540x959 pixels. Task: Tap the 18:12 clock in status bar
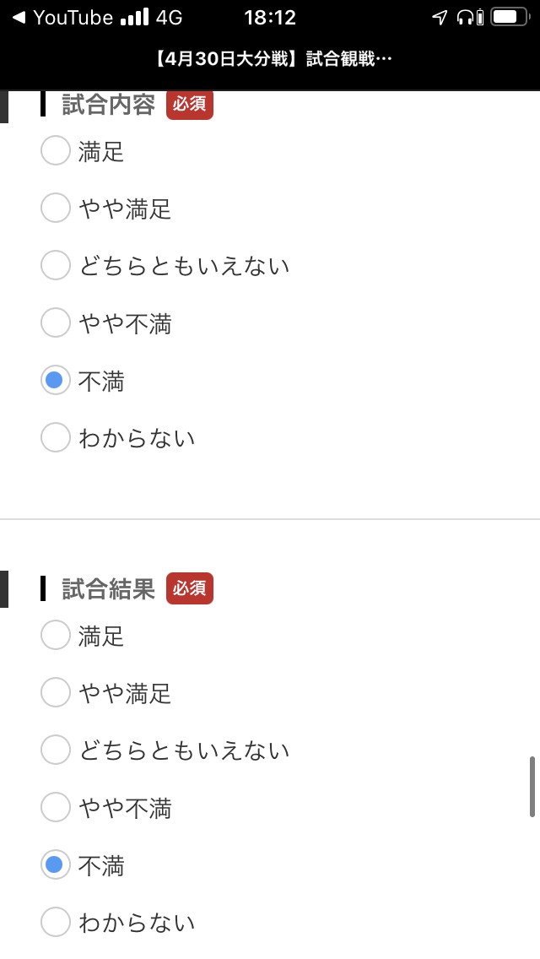tap(270, 18)
